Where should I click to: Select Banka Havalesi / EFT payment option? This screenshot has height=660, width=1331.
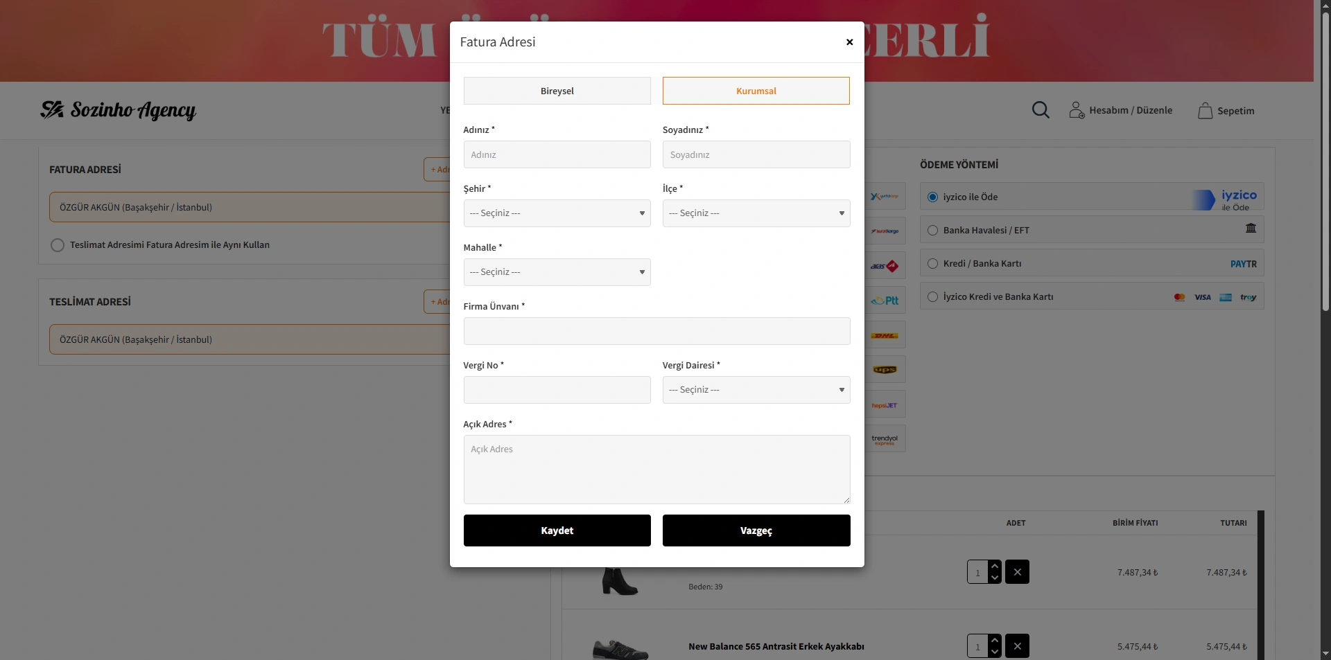point(933,231)
